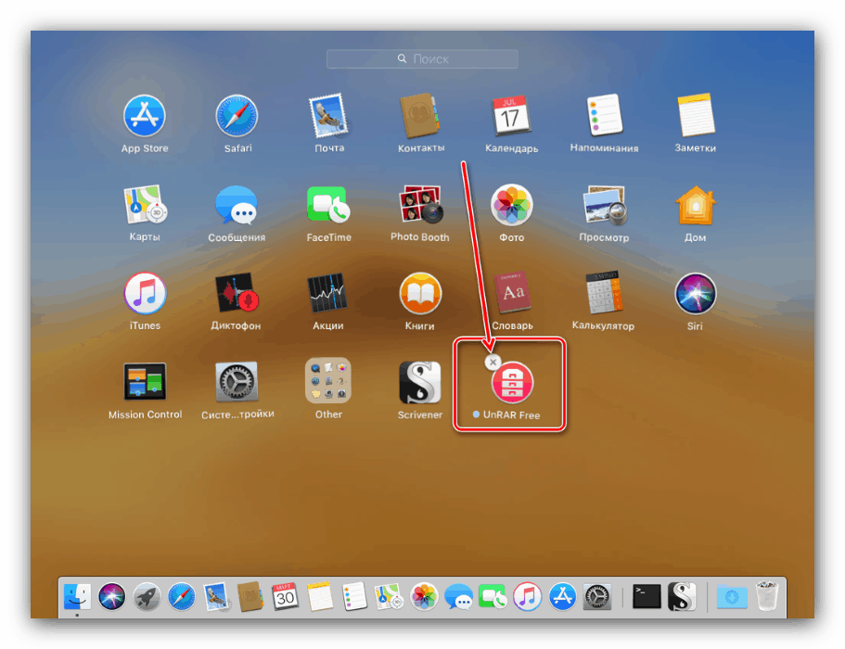Open Contacts book in Dock
Viewport: 845px width, 649px height.
click(x=250, y=597)
